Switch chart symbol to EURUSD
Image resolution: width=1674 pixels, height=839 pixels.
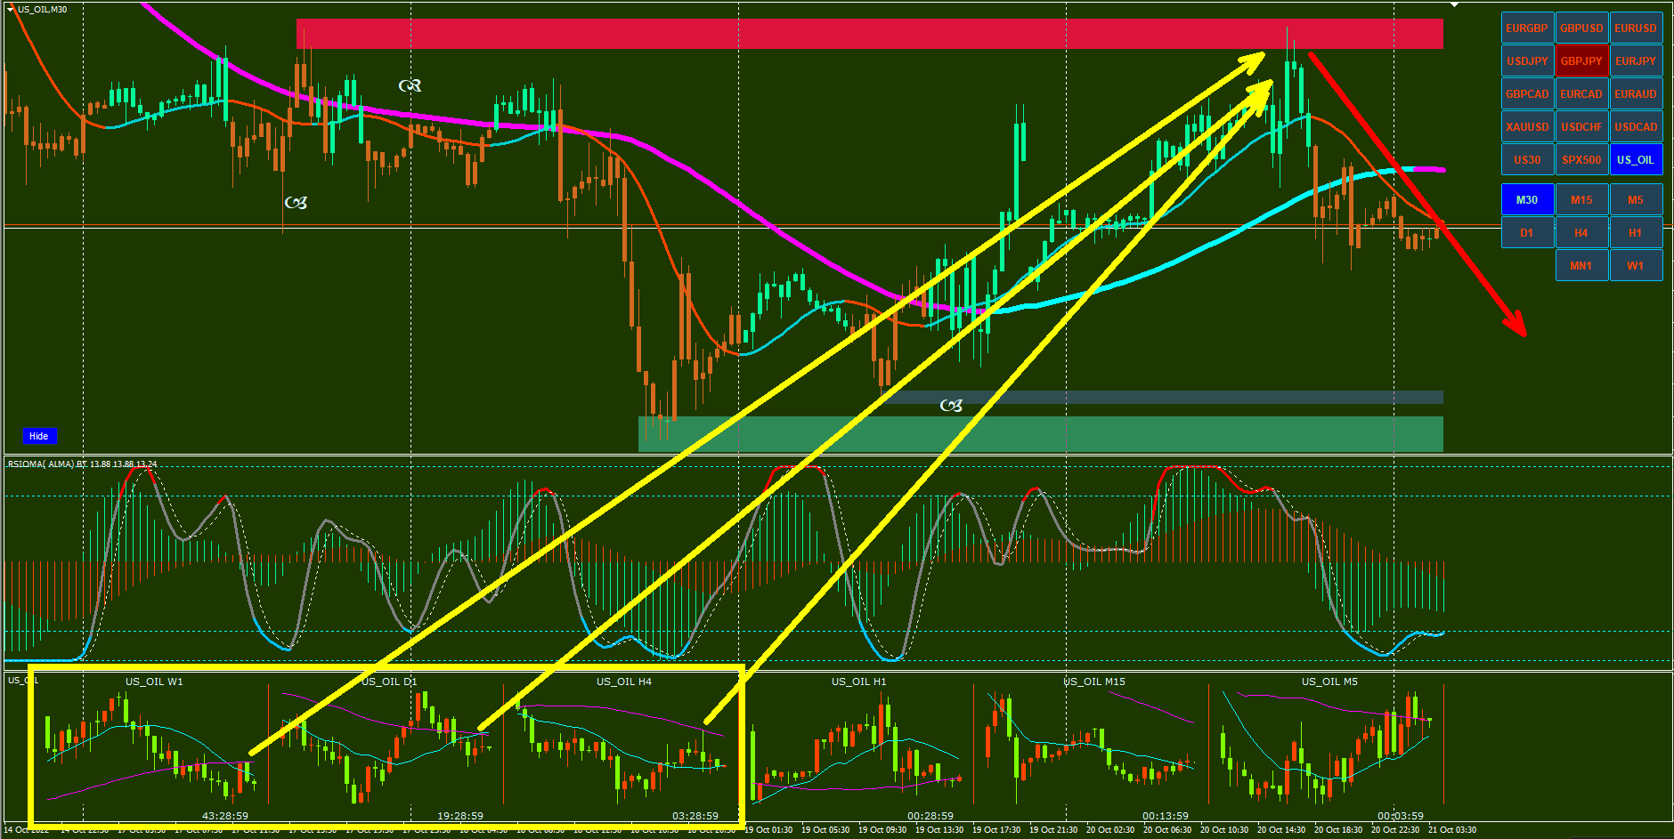[x=1636, y=28]
